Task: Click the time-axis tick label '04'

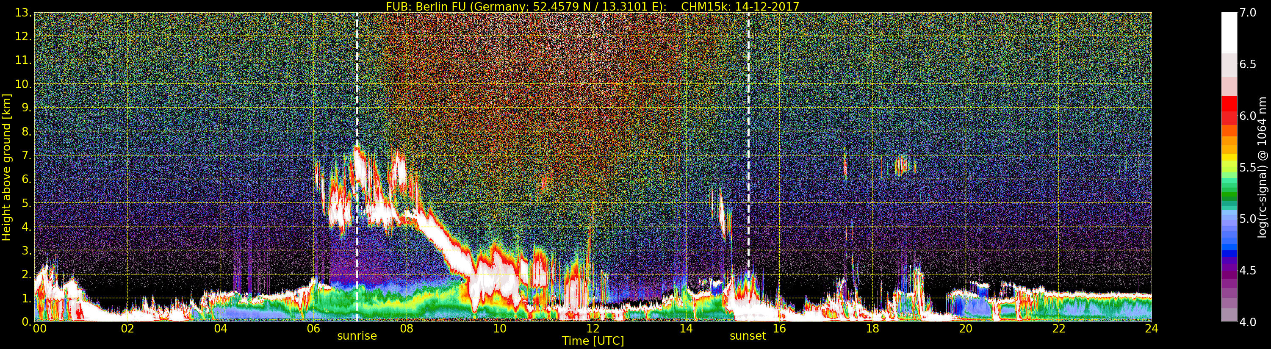Action: coord(221,329)
